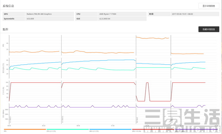
Task: Click the 显示详细信息 button in system info
Action: click(x=209, y=6)
